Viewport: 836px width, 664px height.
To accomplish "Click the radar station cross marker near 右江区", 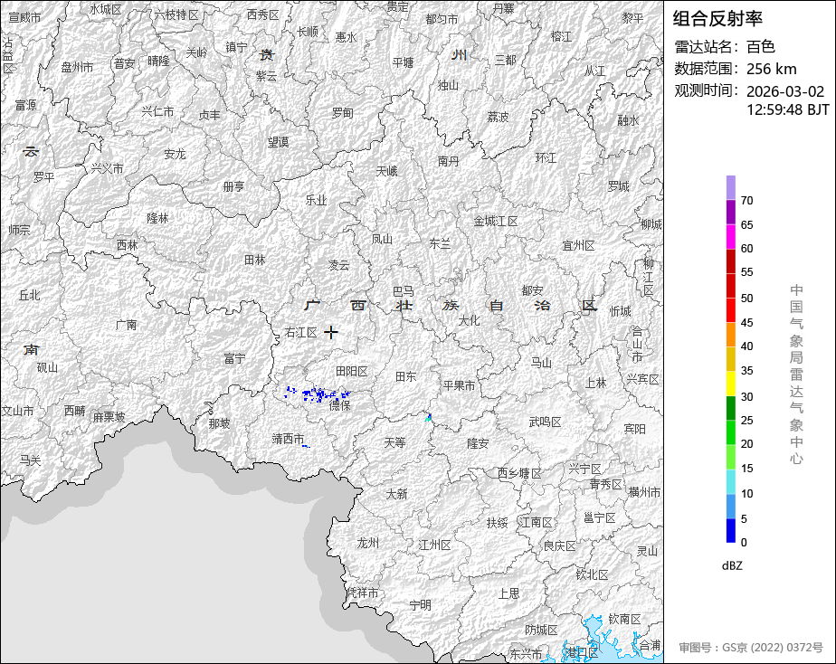I will 331,332.
